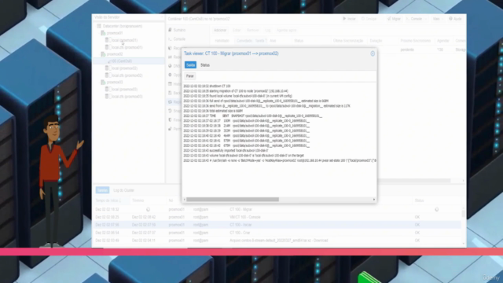The width and height of the screenshot is (503, 283).
Task: Select proxmox02 node in the tree
Action: pos(115,54)
